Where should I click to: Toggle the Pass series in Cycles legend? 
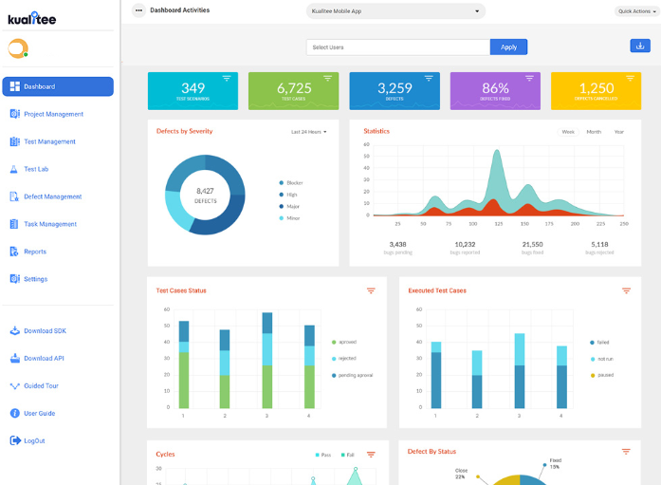pyautogui.click(x=323, y=455)
